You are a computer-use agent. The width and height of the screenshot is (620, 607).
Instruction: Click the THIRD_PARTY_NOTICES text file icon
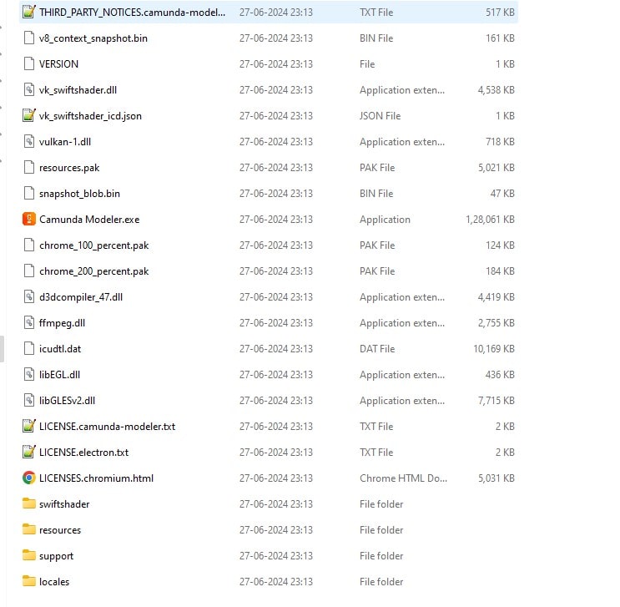point(29,13)
